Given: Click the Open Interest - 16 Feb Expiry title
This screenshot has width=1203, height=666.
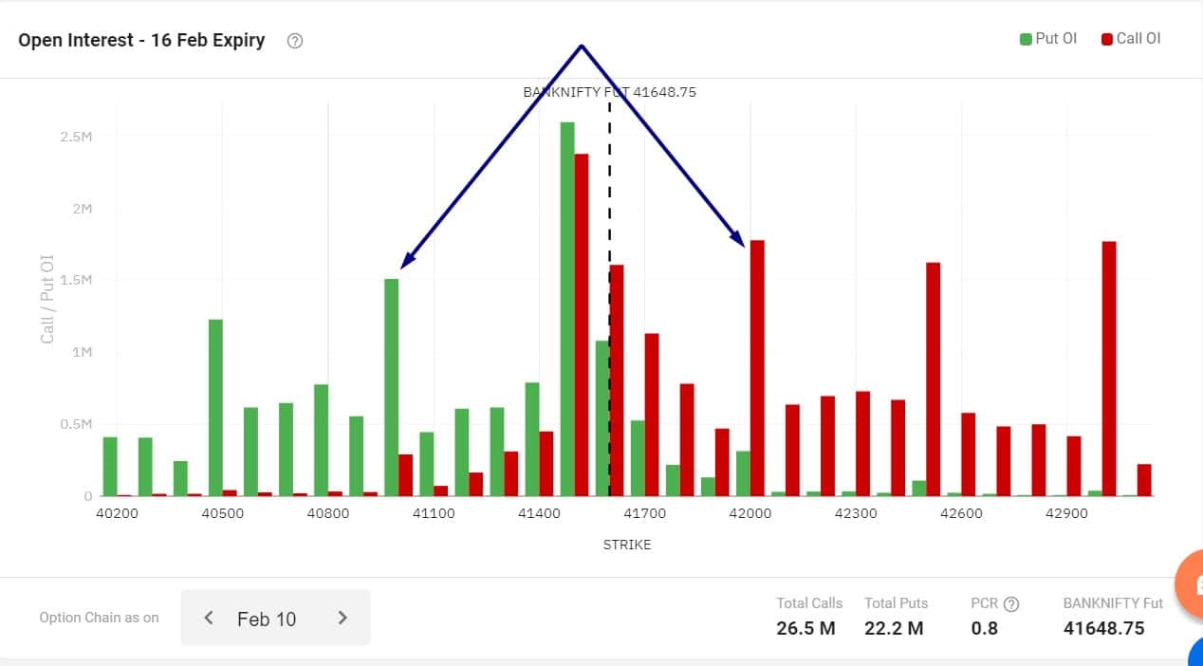Looking at the screenshot, I should click(142, 41).
